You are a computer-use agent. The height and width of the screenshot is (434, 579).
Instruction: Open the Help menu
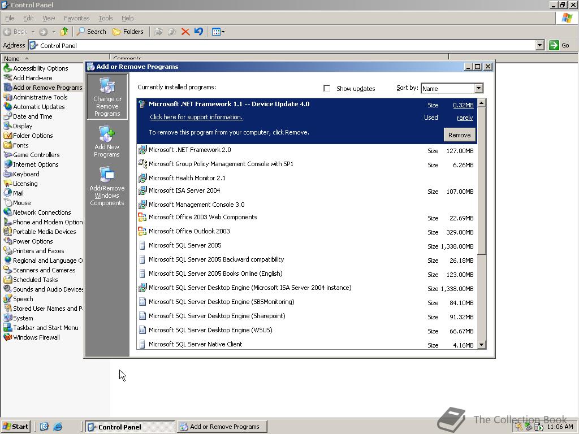[127, 18]
